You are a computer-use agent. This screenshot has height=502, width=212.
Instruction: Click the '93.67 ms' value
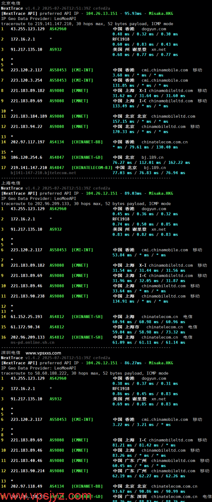click(121, 491)
